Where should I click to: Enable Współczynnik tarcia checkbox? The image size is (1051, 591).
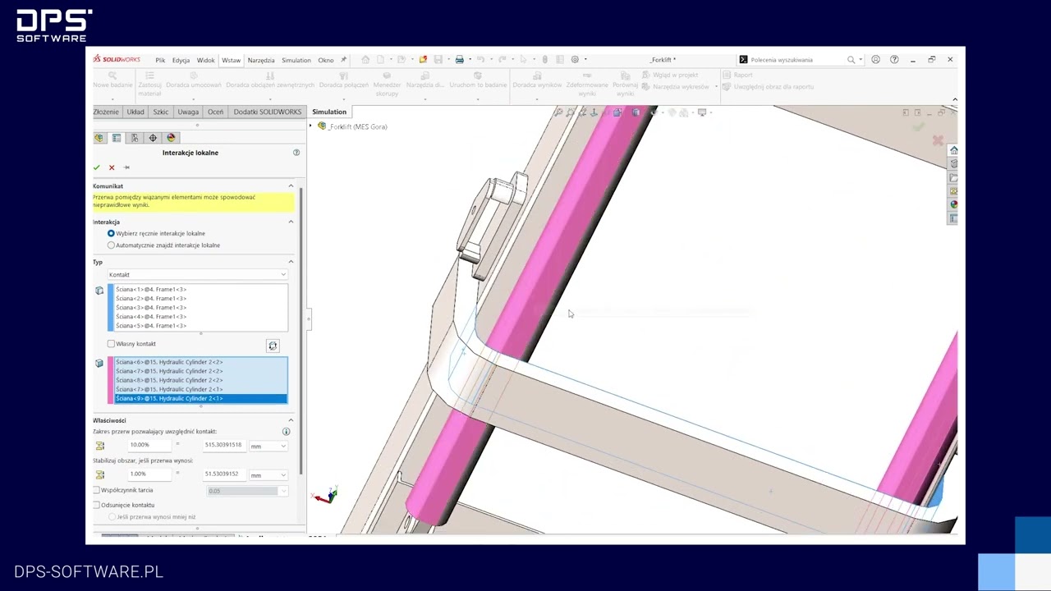point(97,490)
